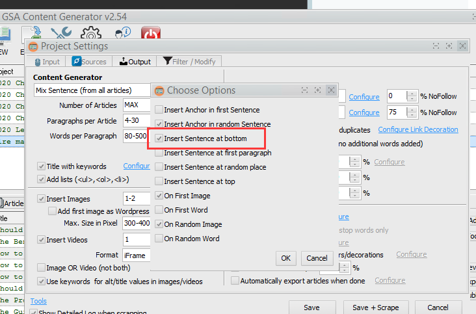This screenshot has width=476, height=314.
Task: Switch to the Sources tab
Action: coord(90,62)
